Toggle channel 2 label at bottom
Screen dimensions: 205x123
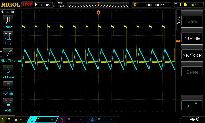click(x=32, y=120)
